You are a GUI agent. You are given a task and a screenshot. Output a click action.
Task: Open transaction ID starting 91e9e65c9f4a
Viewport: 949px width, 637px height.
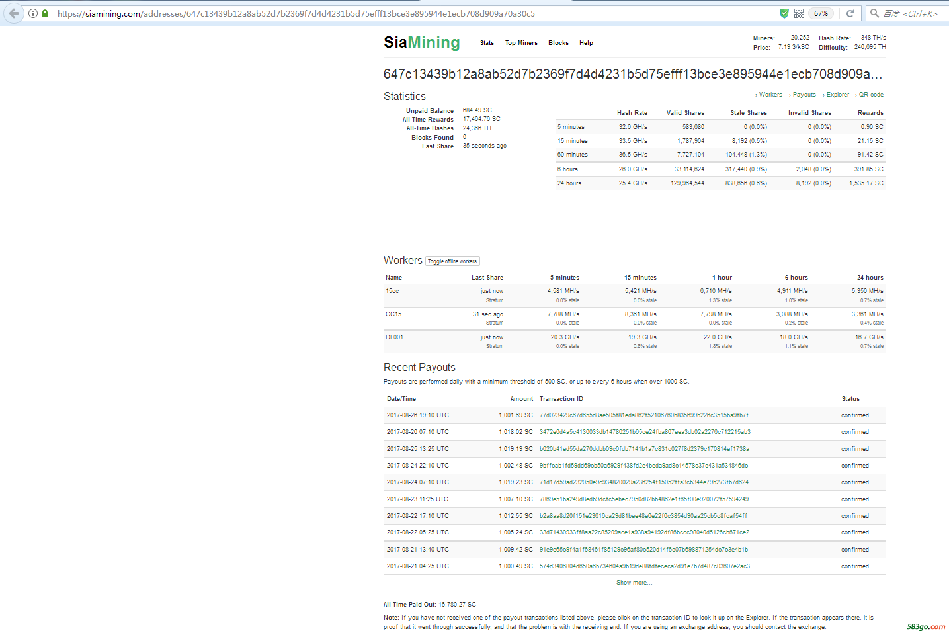(643, 550)
